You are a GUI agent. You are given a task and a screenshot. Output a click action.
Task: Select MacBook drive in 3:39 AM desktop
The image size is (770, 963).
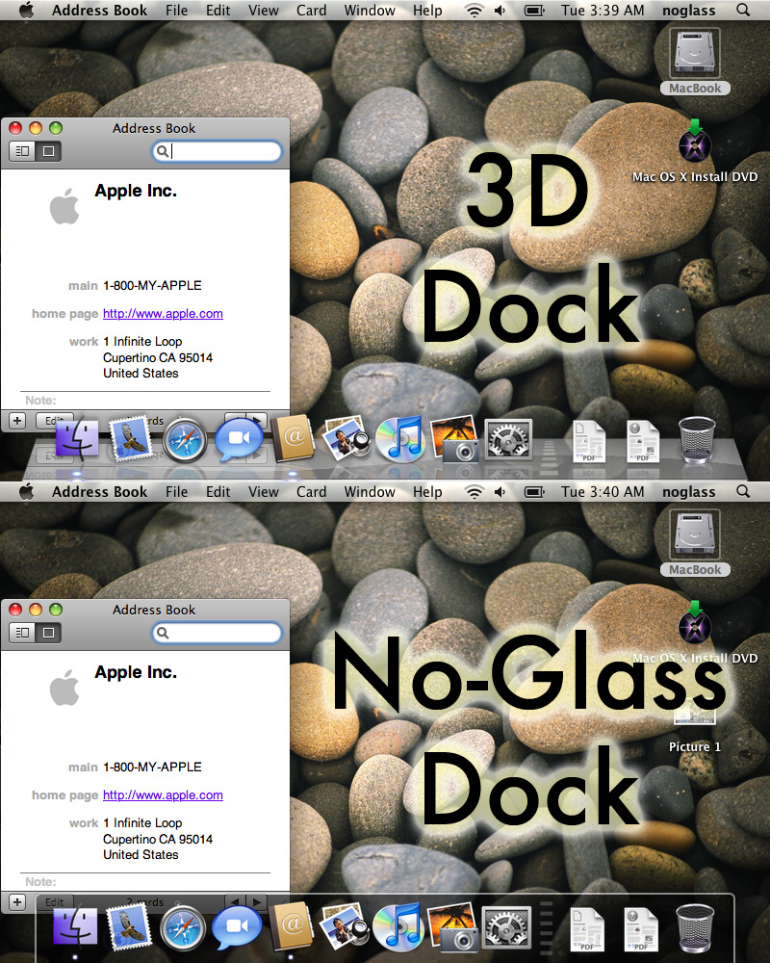[x=695, y=62]
